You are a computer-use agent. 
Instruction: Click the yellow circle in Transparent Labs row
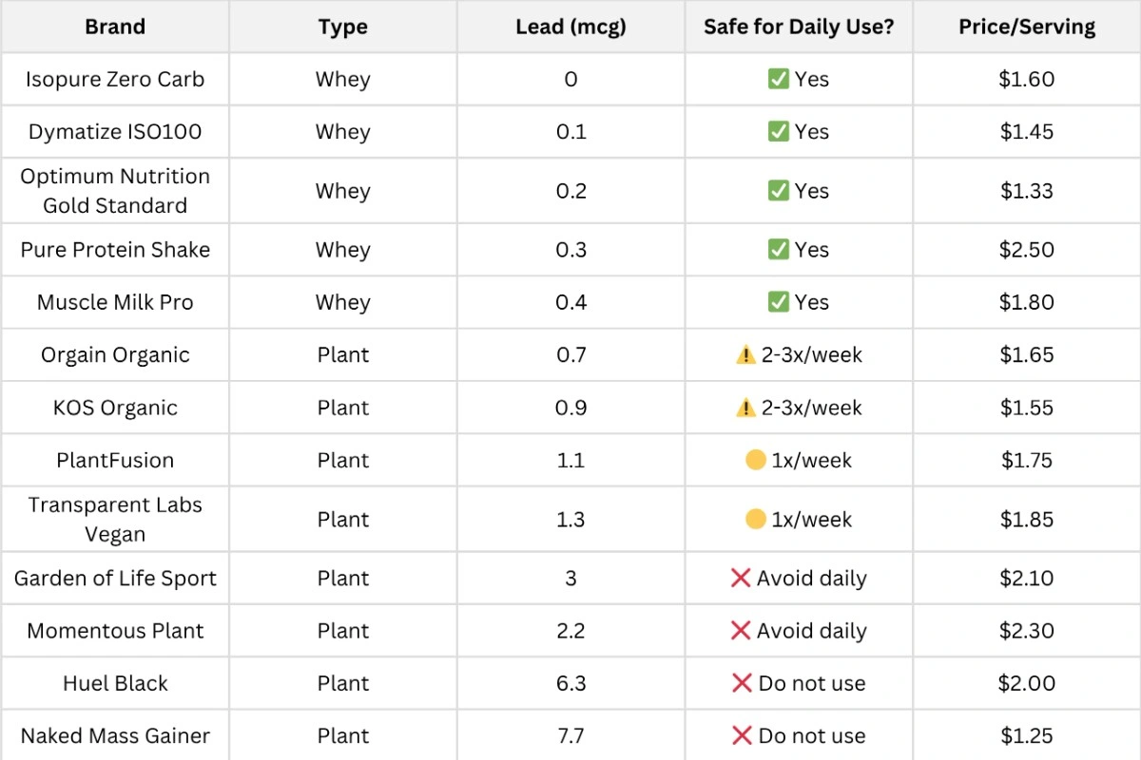tap(756, 520)
